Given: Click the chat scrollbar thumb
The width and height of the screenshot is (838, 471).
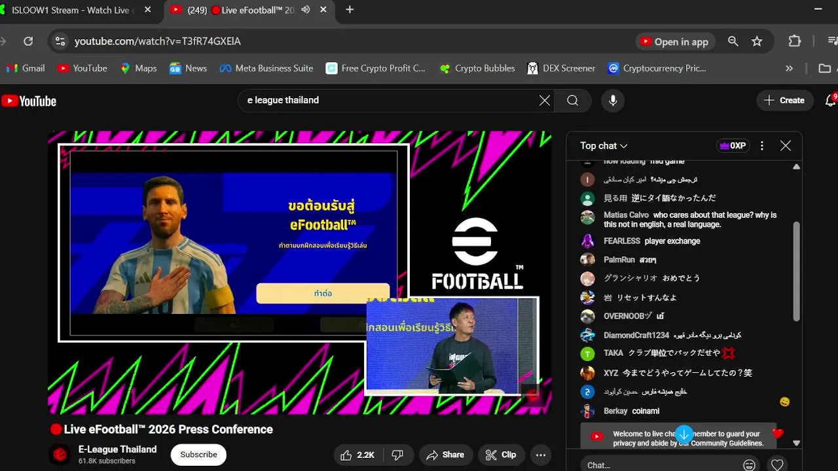Looking at the screenshot, I should 797,271.
